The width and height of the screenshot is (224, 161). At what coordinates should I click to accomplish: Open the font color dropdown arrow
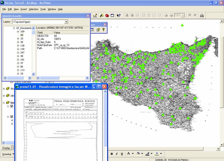click(x=133, y=154)
